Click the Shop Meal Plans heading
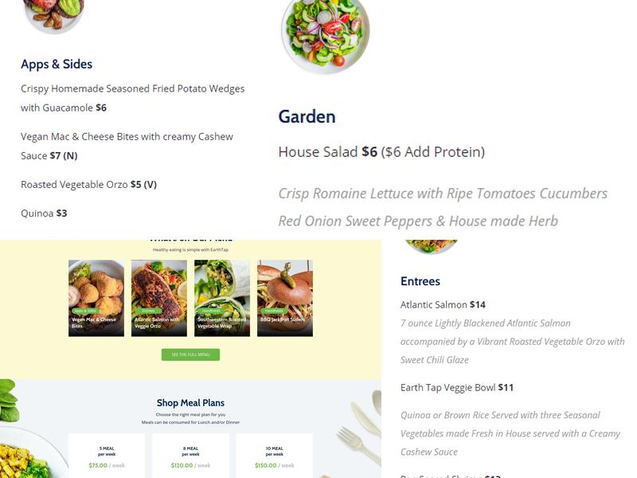The height and width of the screenshot is (478, 637). tap(190, 403)
